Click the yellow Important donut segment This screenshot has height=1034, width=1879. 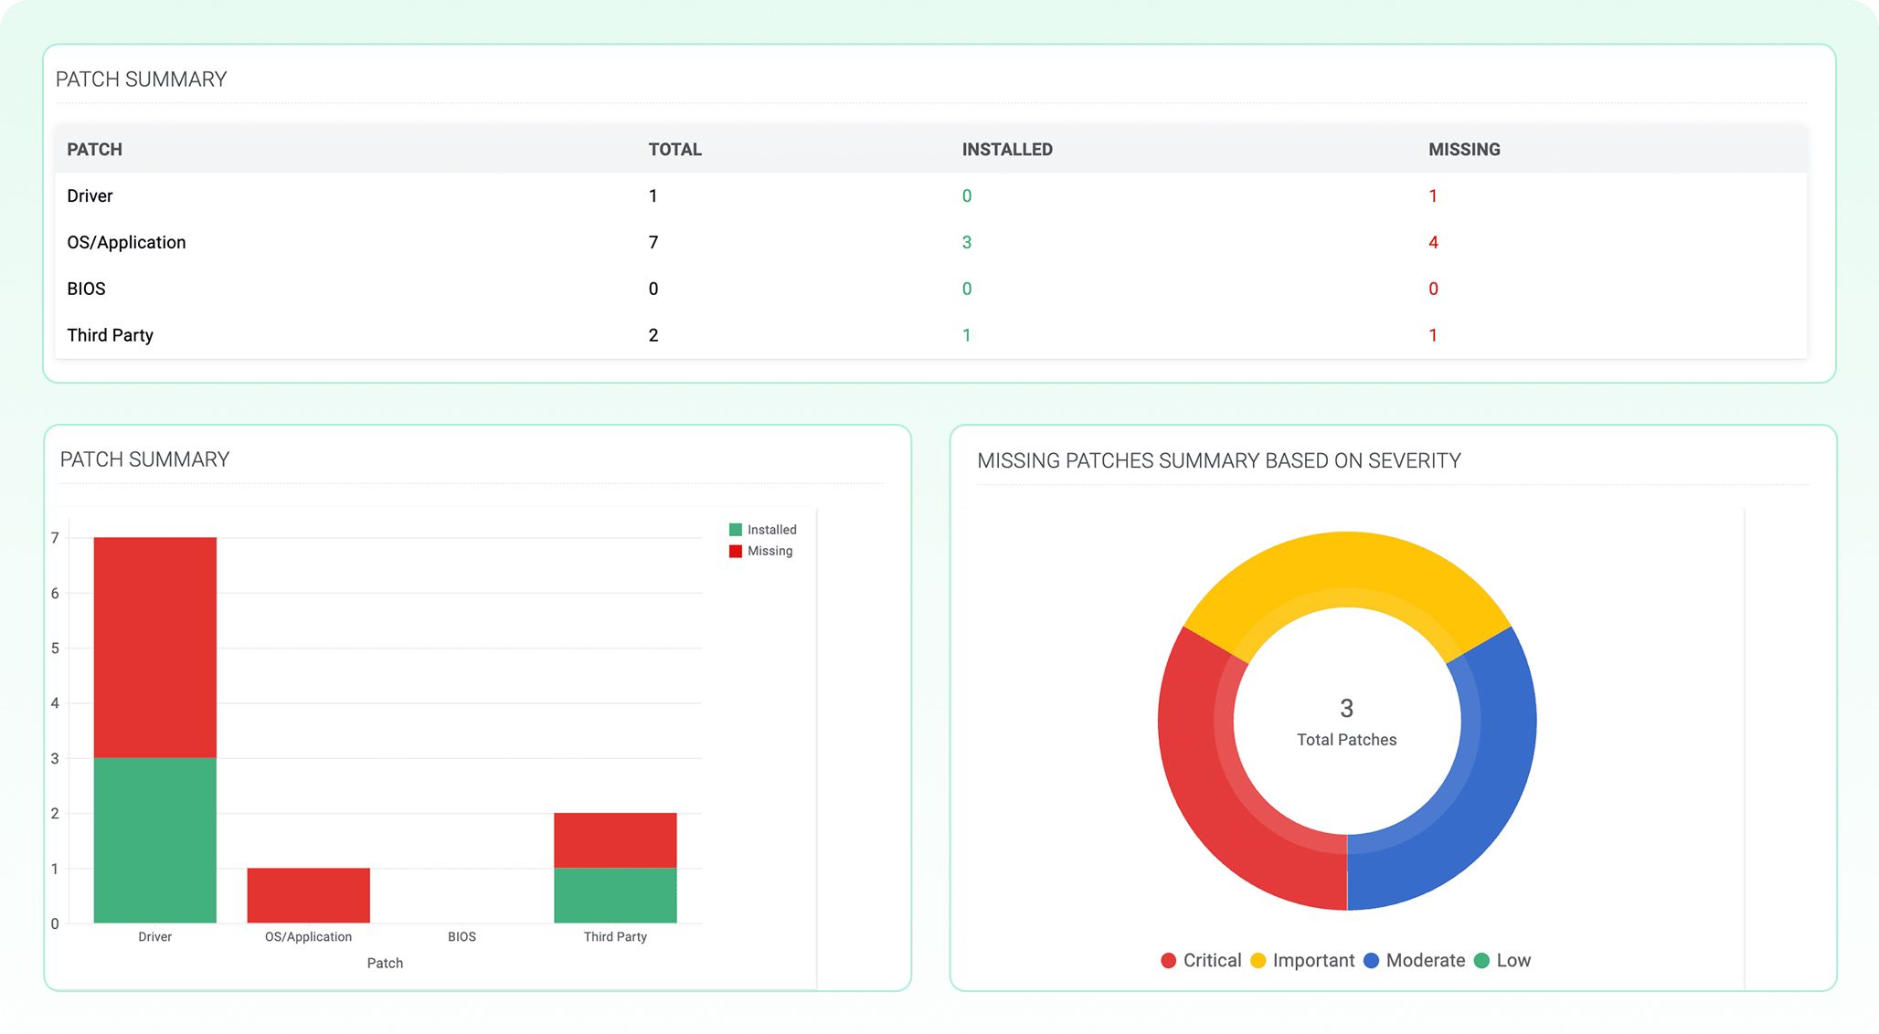pyautogui.click(x=1346, y=568)
